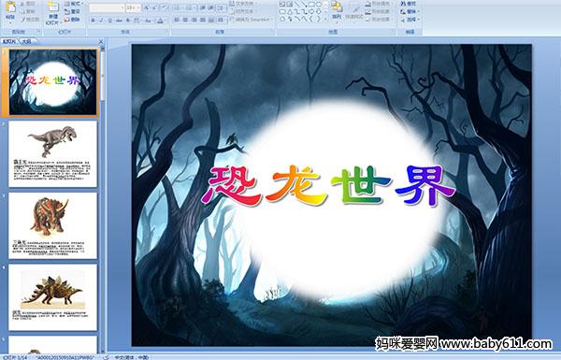Toggle Underline formatting
561x360 pixels.
(x=110, y=21)
